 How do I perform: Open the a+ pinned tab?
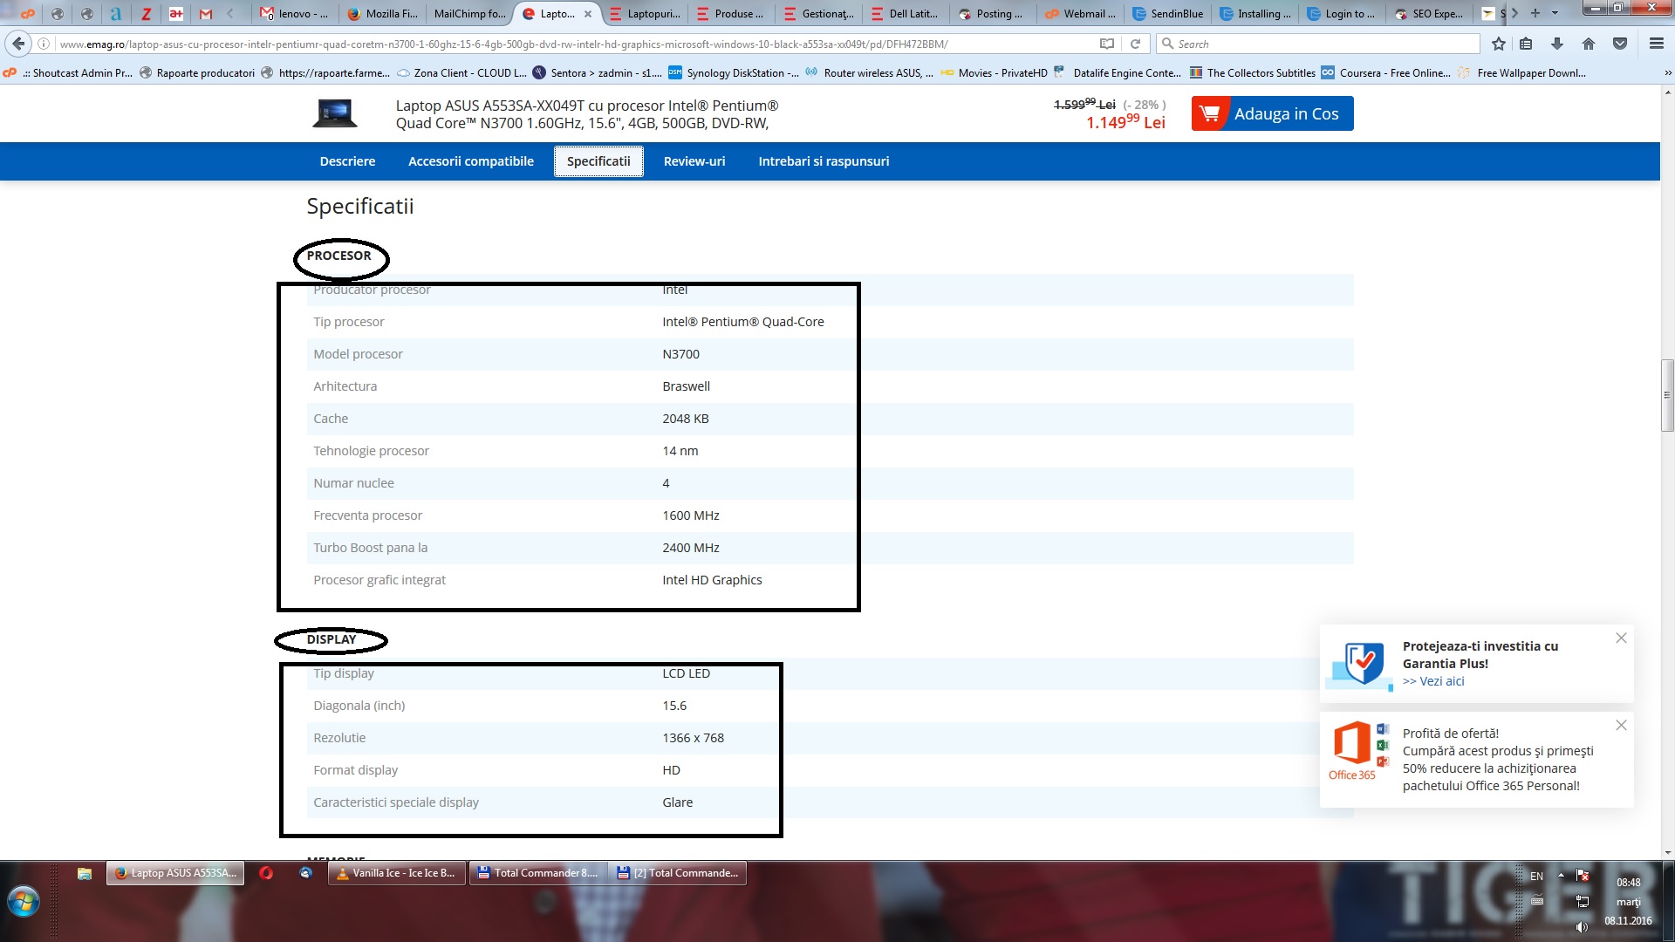[175, 13]
